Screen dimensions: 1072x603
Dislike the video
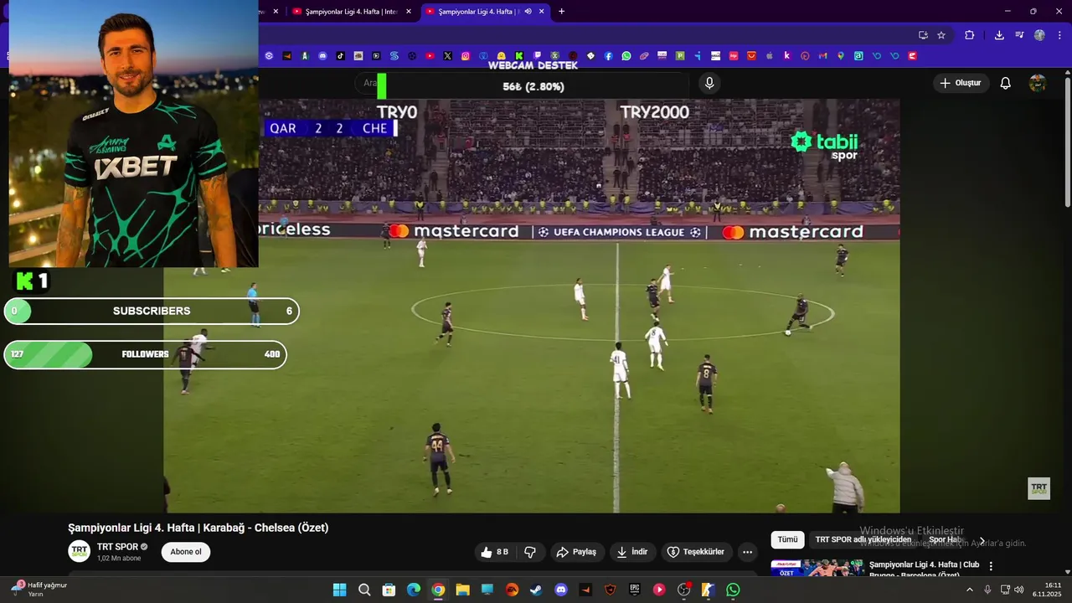pos(530,552)
